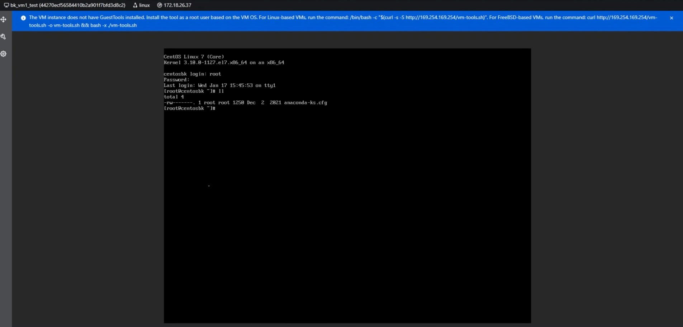
Task: Click the info icon in GuestTools banner
Action: [x=23, y=18]
